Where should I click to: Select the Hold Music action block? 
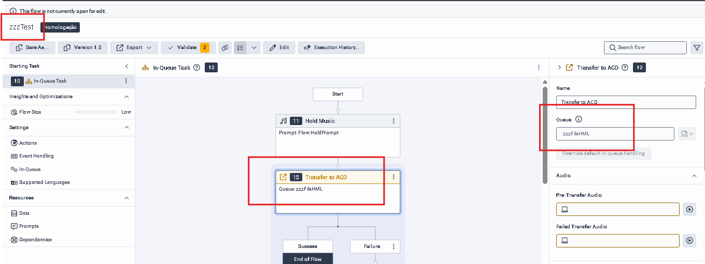click(x=338, y=136)
